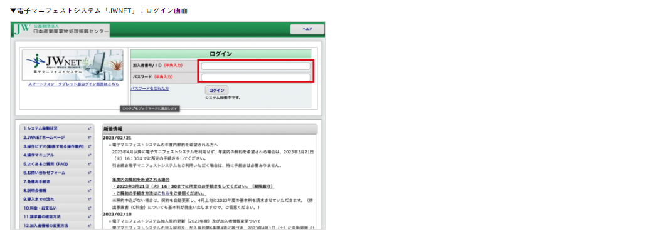Click the green ログイン form title
This screenshot has width=658, height=244.
pos(221,54)
